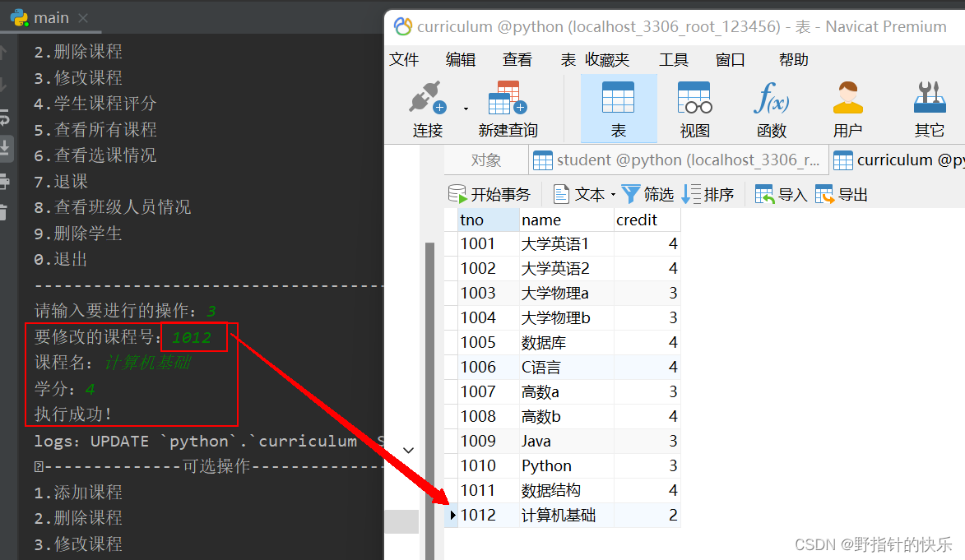The width and height of the screenshot is (965, 560).
Task: Open the dropdown arrow beside 连接
Action: tap(466, 109)
